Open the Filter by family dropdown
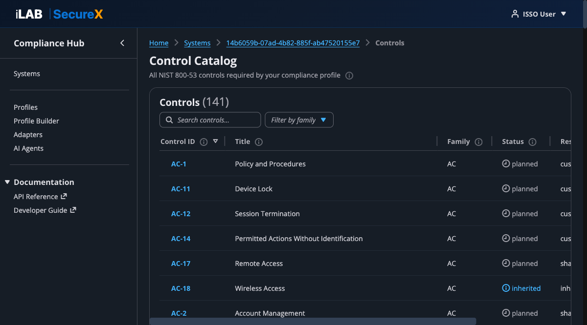Image resolution: width=587 pixels, height=325 pixels. pyautogui.click(x=299, y=120)
